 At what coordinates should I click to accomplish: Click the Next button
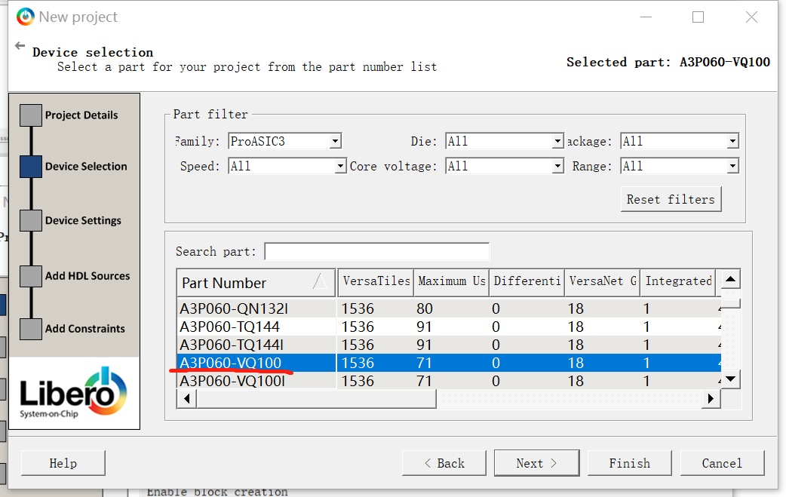click(x=536, y=463)
